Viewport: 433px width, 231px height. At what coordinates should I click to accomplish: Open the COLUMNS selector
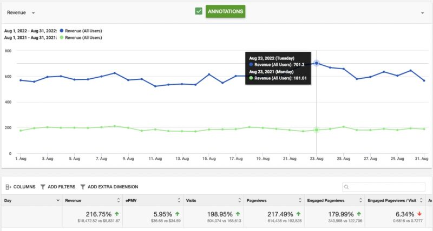[x=20, y=187]
